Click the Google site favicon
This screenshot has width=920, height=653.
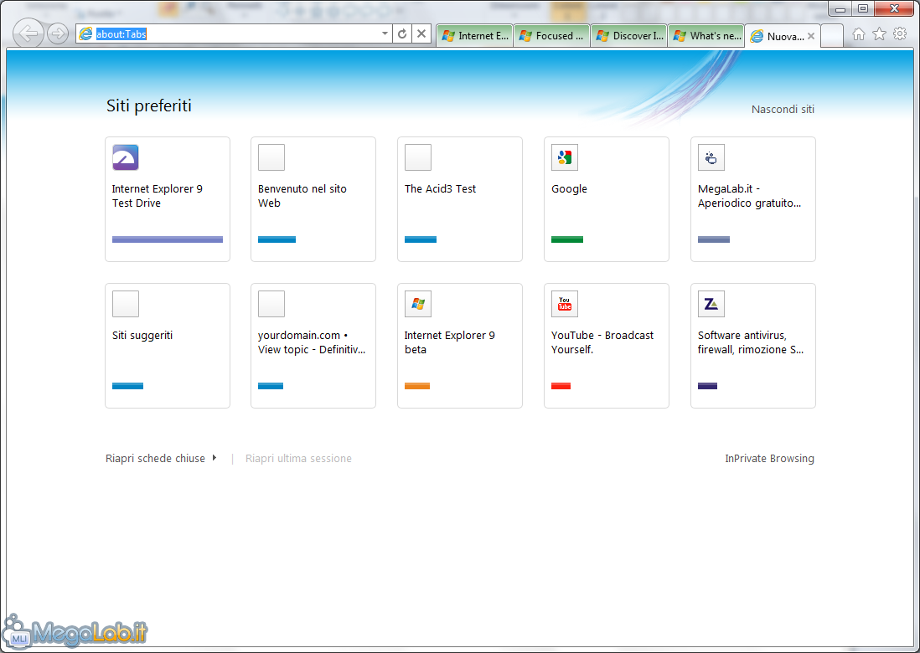click(x=565, y=157)
